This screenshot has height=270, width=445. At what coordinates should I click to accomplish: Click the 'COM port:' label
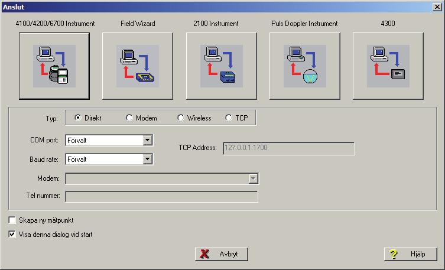[44, 140]
